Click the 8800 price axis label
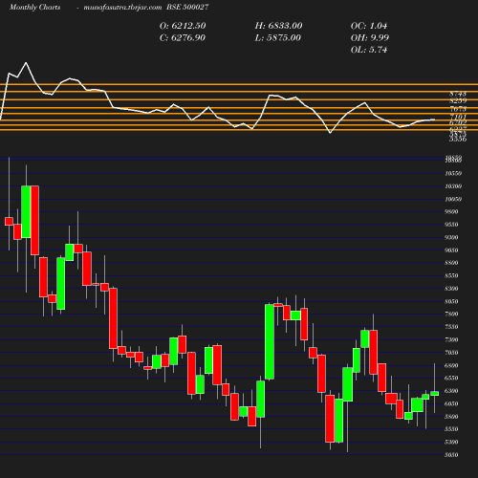This screenshot has height=478, width=478. pyautogui.click(x=451, y=263)
